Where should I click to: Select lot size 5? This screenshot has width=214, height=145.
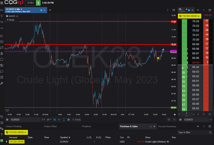coord(204,114)
